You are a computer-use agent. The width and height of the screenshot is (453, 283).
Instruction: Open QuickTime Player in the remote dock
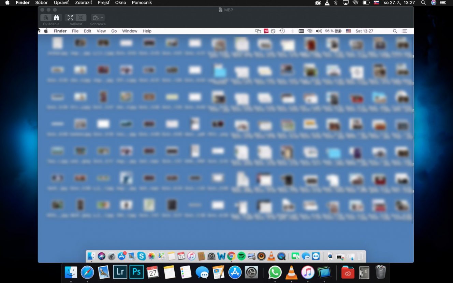[281, 256]
